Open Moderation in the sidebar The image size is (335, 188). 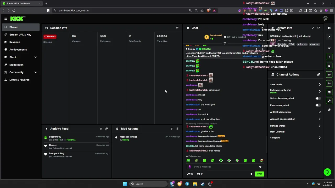pos(21,65)
